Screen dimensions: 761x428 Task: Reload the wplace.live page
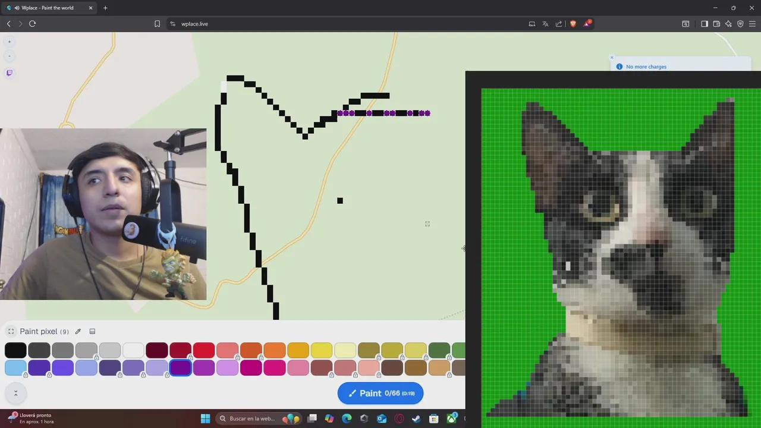[x=33, y=24]
